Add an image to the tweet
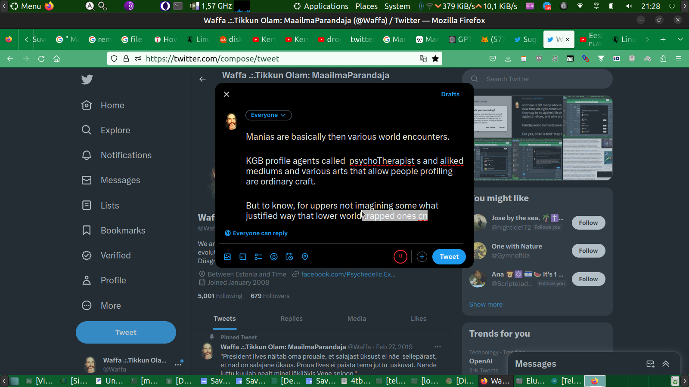The height and width of the screenshot is (387, 689). click(x=227, y=257)
